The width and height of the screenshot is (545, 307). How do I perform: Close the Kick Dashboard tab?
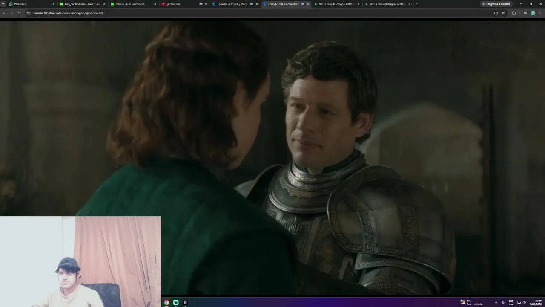[155, 4]
